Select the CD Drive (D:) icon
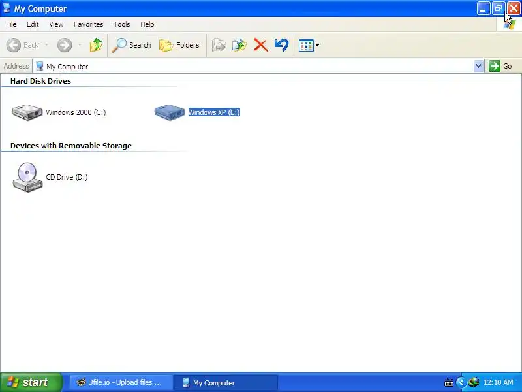This screenshot has width=522, height=392. tap(27, 177)
